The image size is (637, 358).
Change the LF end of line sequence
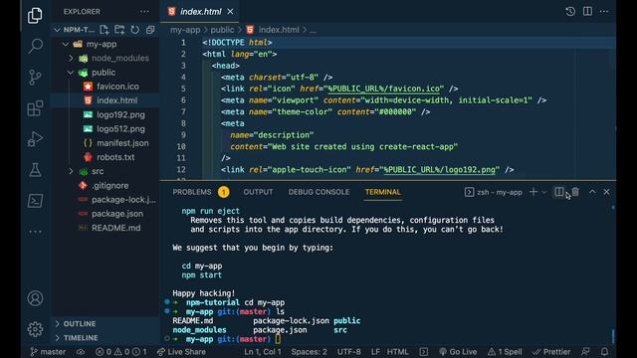tap(375, 352)
